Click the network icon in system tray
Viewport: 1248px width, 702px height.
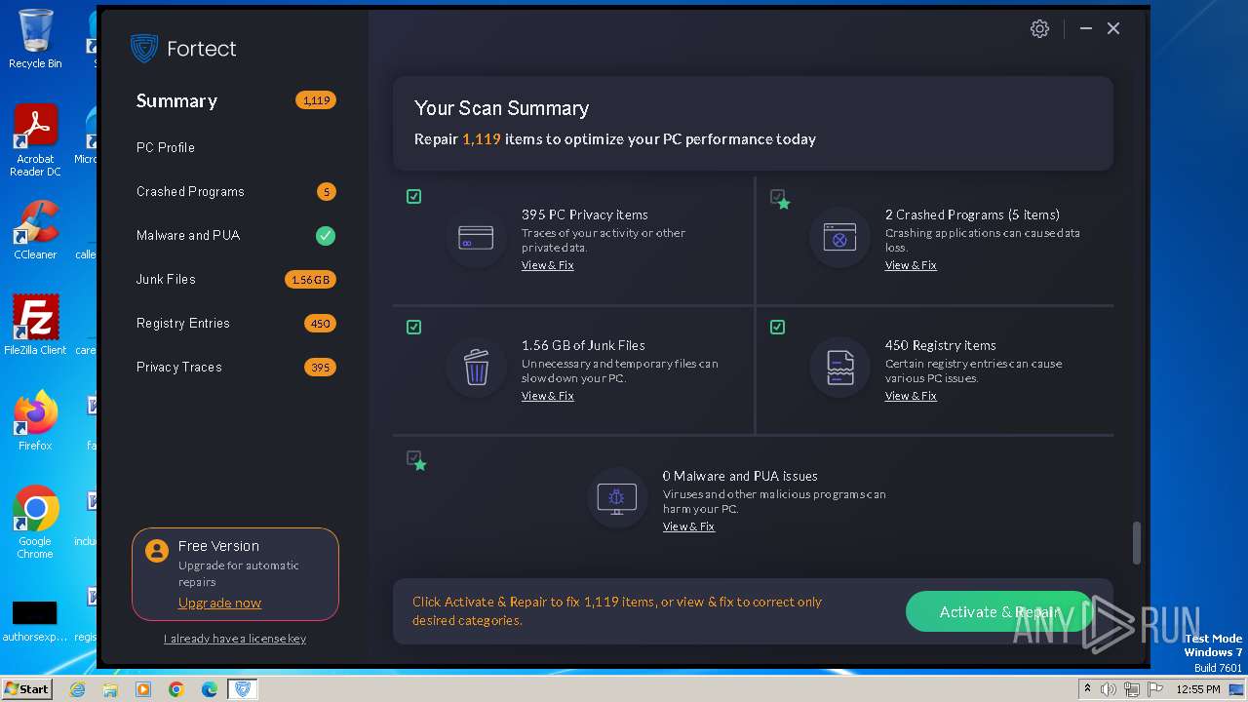(x=1132, y=689)
